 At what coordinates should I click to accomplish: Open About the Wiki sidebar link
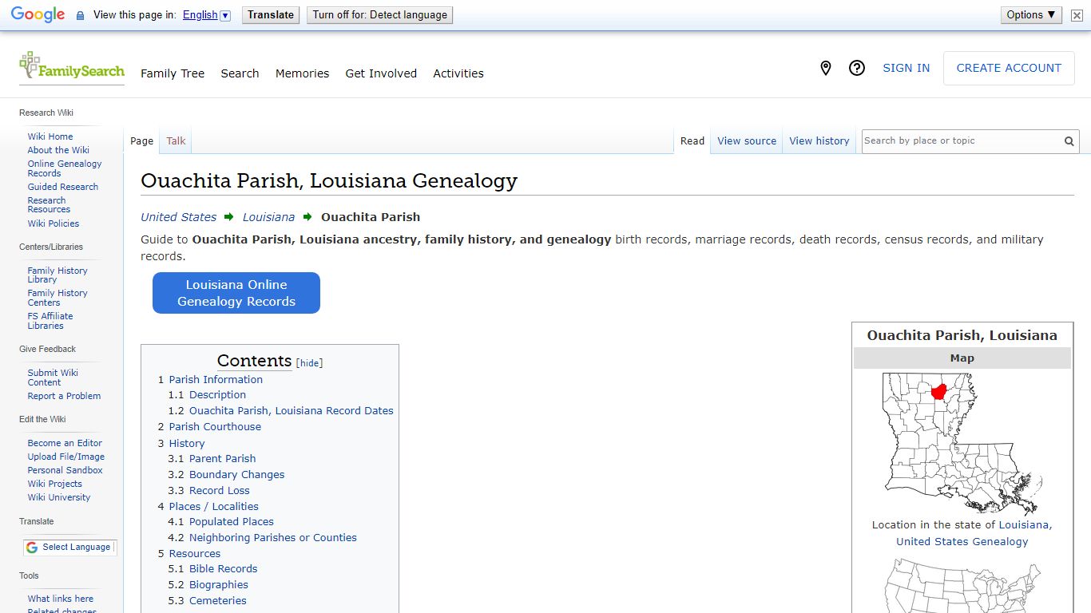[58, 150]
